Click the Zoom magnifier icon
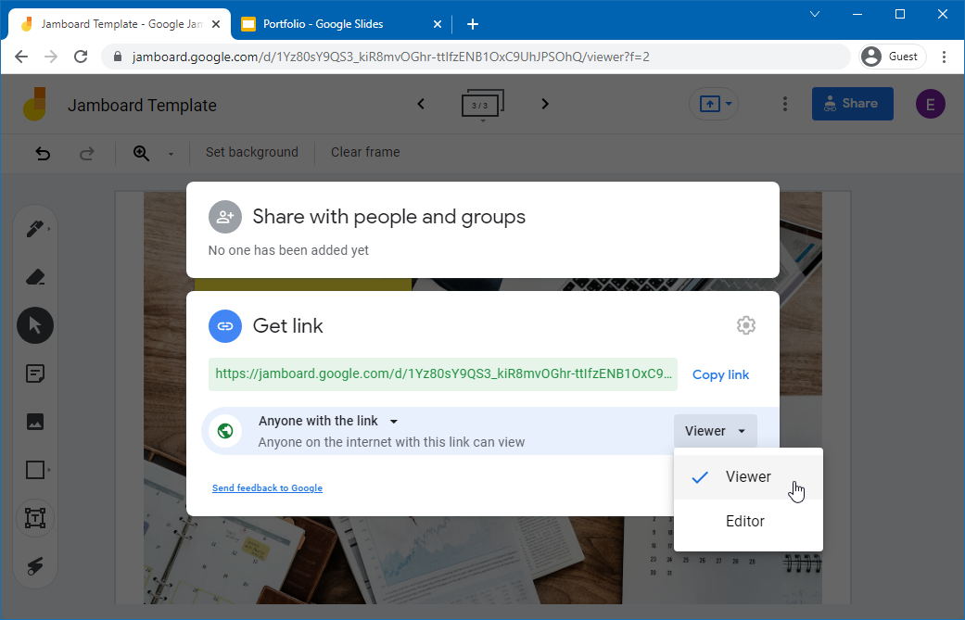Viewport: 965px width, 620px height. pos(139,153)
